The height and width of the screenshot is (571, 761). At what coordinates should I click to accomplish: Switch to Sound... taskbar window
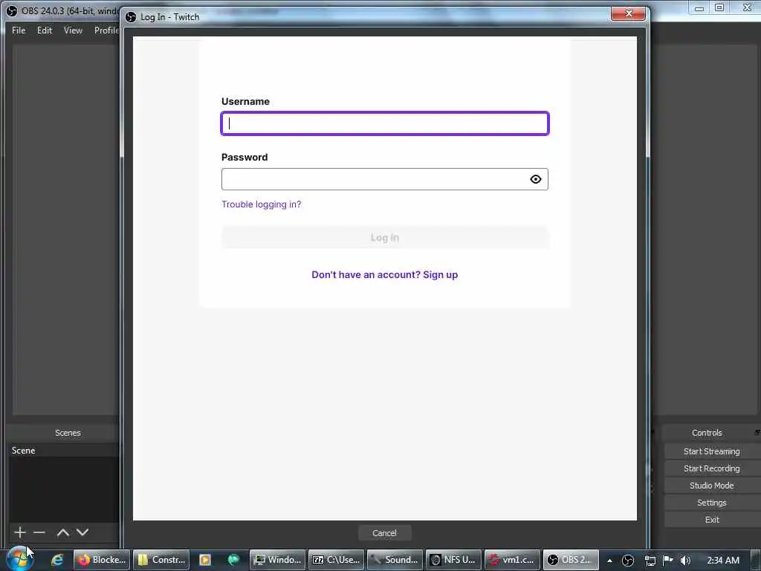tap(395, 560)
